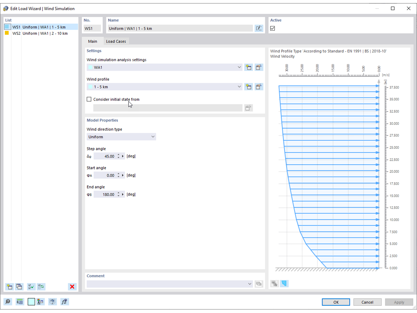
Task: Create new wind simulation analysis settings
Action: 248,67
